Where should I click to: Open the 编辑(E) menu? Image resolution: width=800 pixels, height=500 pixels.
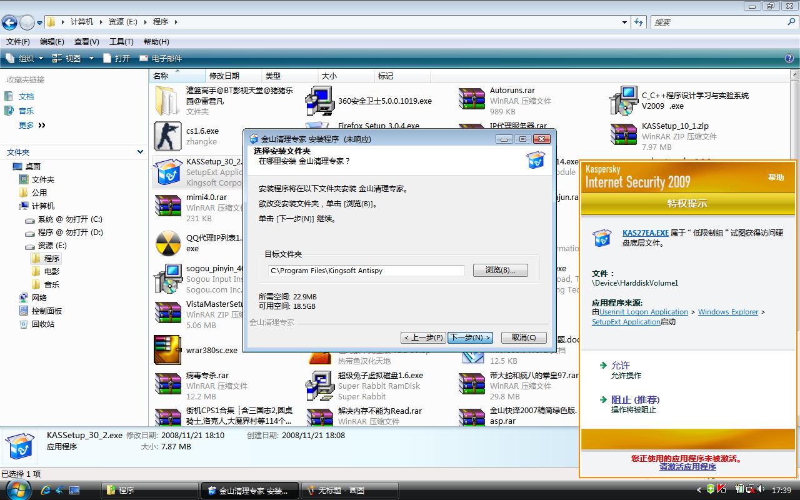(x=52, y=42)
